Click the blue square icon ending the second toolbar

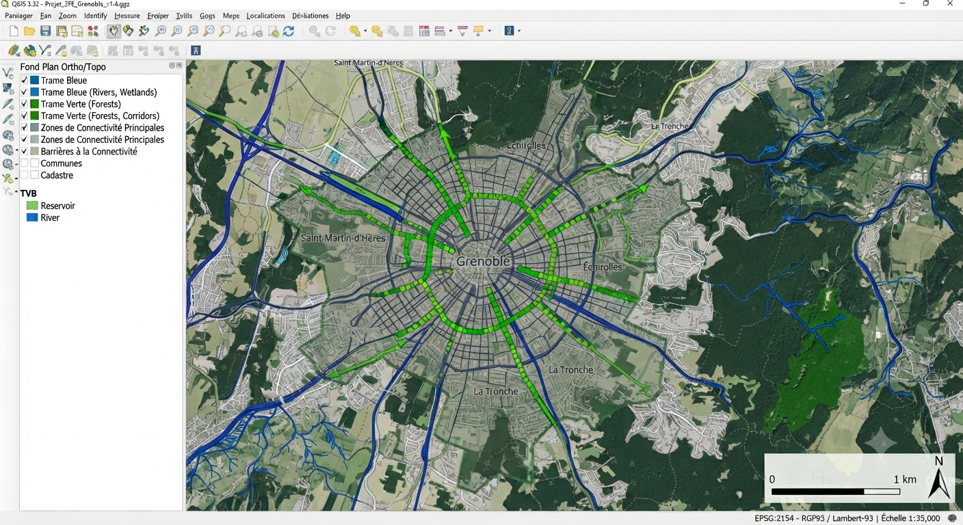196,51
